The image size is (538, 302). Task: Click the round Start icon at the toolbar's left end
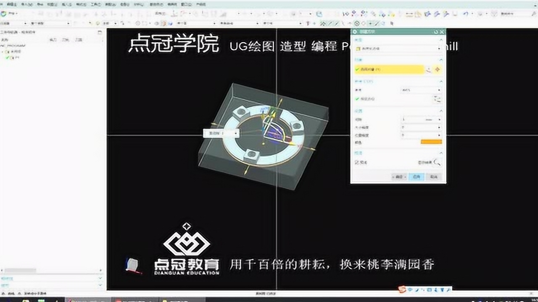point(3,13)
